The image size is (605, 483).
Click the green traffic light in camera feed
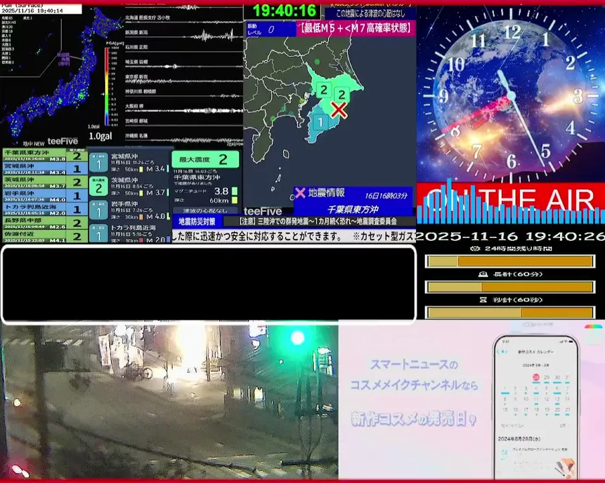pos(297,338)
